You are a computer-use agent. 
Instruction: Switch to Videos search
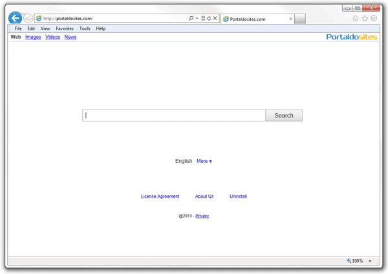pos(52,37)
